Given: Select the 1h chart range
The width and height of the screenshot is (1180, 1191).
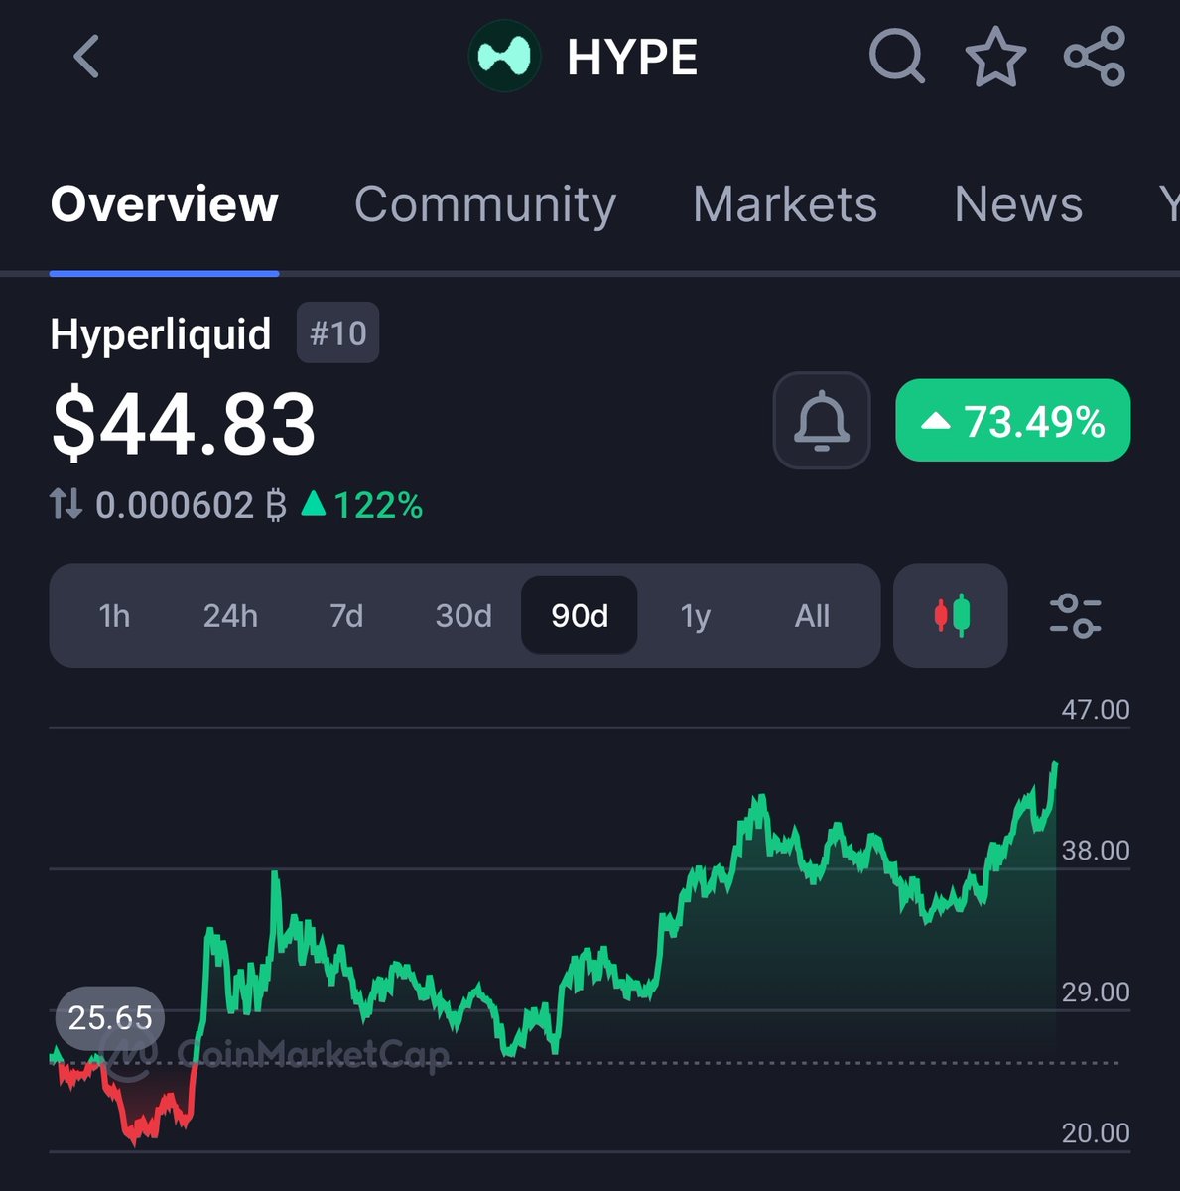Looking at the screenshot, I should coord(115,616).
